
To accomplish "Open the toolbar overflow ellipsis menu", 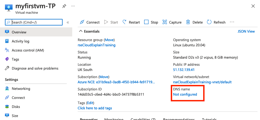I will [x=232, y=22].
